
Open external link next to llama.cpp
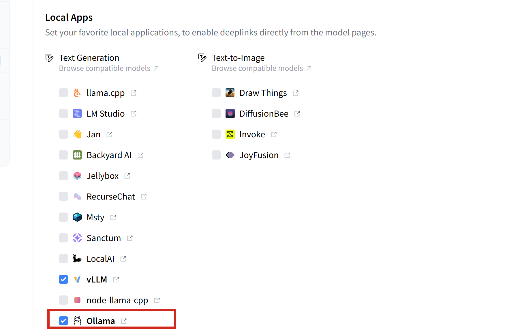[134, 93]
